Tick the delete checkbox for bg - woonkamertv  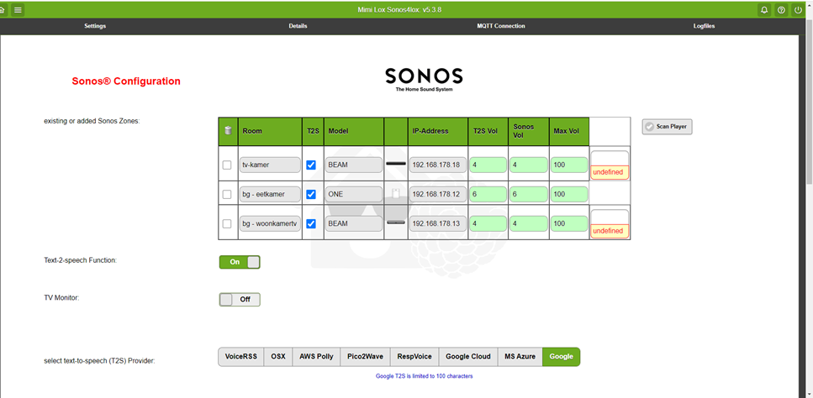click(227, 224)
